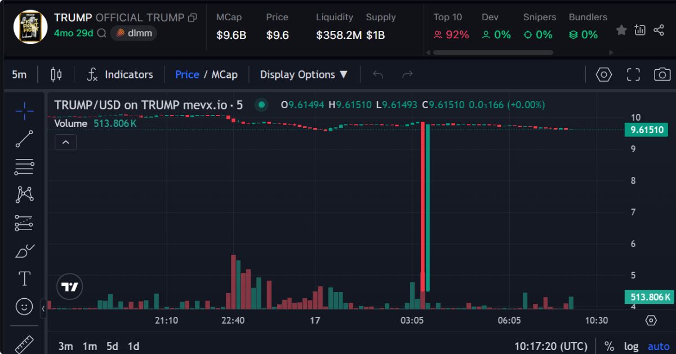
Task: Collapse the drawing toolbar side arrow
Action: pos(44,308)
